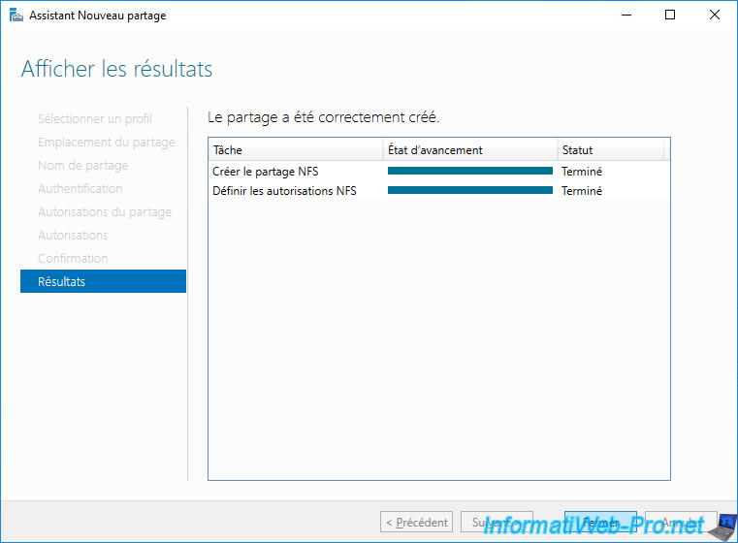This screenshot has height=543, width=738.
Task: Open the Autorisations du partage step
Action: tap(104, 211)
